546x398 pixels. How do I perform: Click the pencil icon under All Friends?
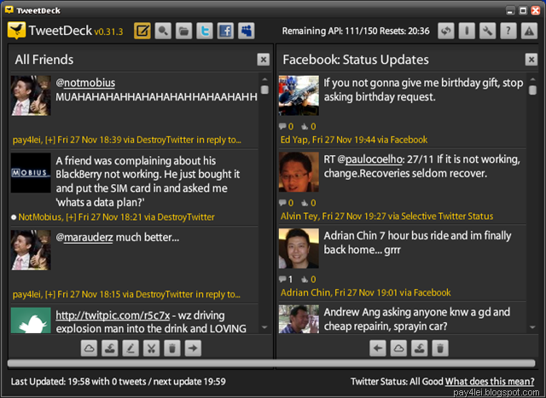click(x=131, y=349)
